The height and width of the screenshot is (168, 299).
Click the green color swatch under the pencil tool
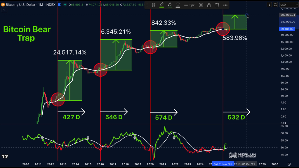(161, 7)
